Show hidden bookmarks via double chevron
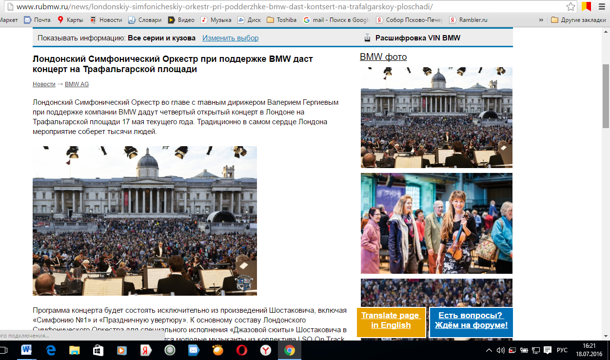 pos(541,20)
